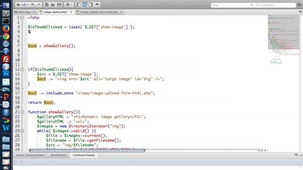
Task: Open the Syntax Checking Status tab
Action: tap(30, 155)
